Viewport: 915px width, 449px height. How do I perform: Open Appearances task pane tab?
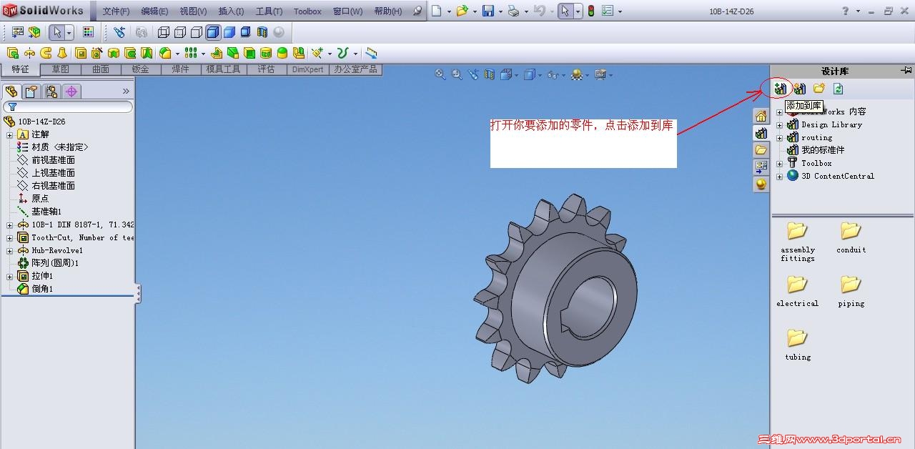pyautogui.click(x=761, y=184)
